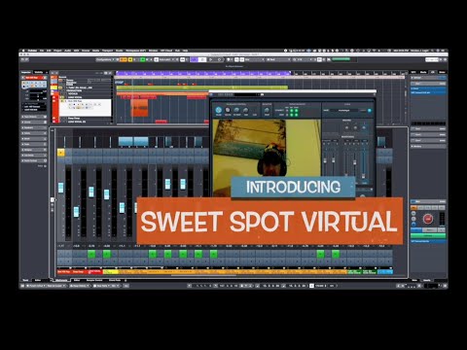Toggle the orange button left of yellow M
Viewport: 467px width, 350px height.
click(x=123, y=59)
